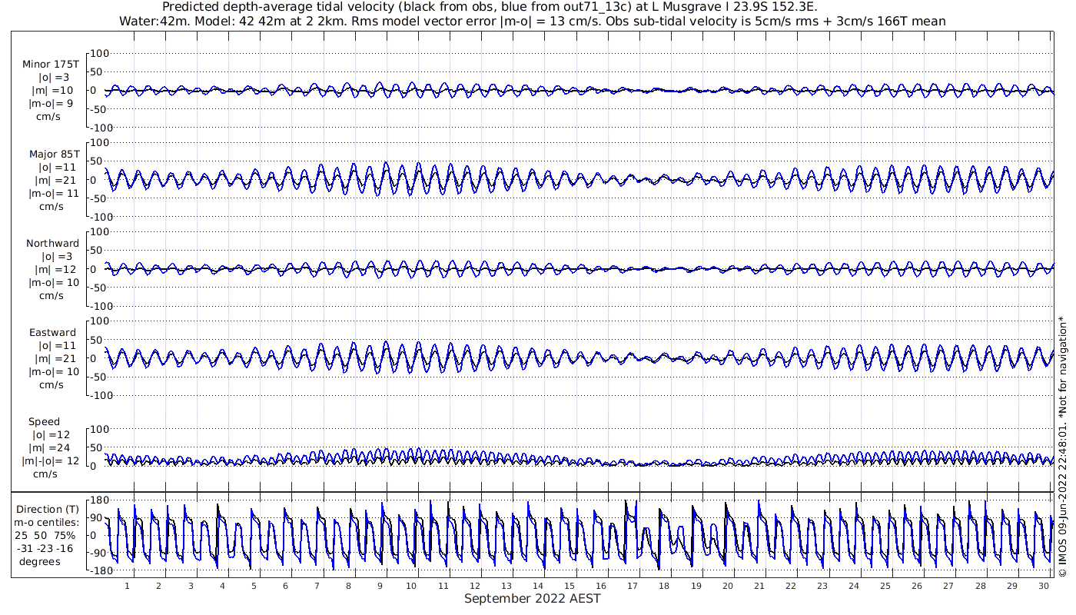Click x-axis date tick '1'
The width and height of the screenshot is (1076, 615).
[127, 586]
